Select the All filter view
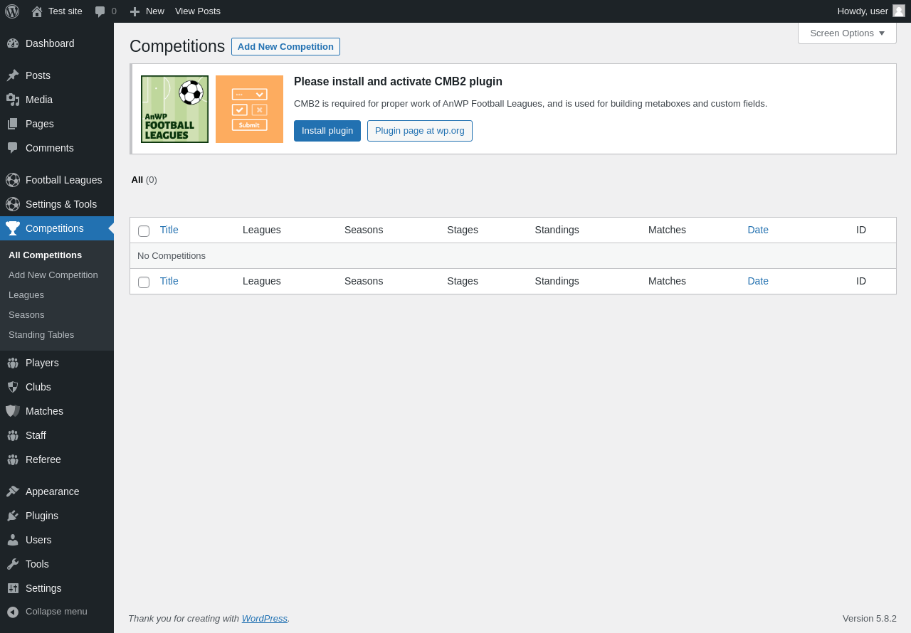This screenshot has height=633, width=911. tap(137, 180)
